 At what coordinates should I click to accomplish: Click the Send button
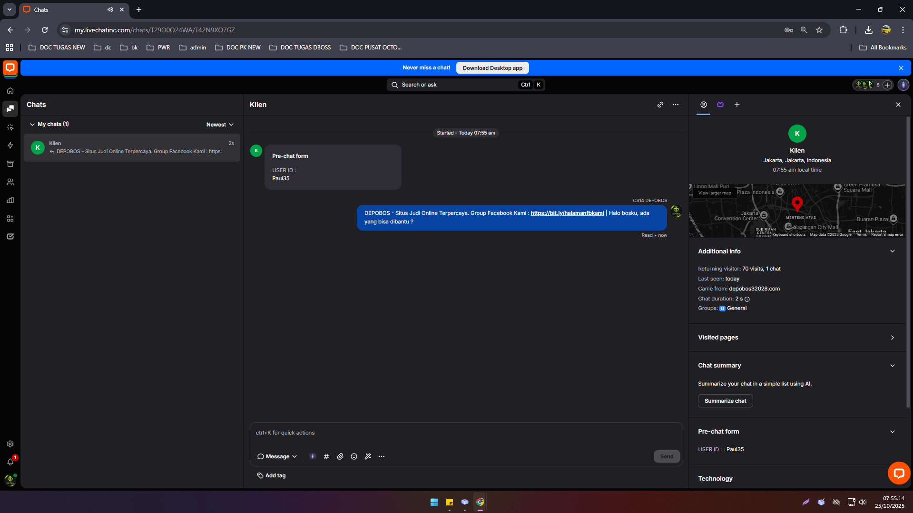667,456
